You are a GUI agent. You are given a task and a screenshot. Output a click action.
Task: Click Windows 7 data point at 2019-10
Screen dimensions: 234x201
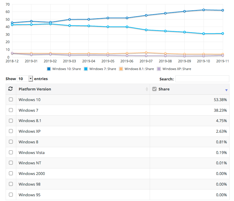204,34
